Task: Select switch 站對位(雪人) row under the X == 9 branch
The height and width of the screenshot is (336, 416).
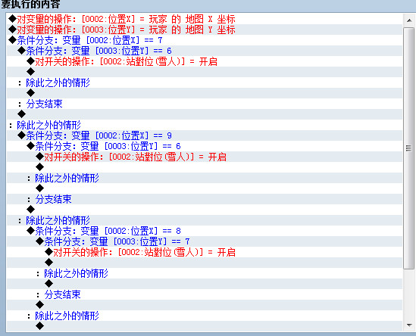Action: (x=205, y=157)
